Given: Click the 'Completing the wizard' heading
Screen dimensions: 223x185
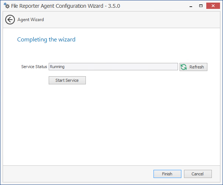Looking at the screenshot, I should pos(46,40).
